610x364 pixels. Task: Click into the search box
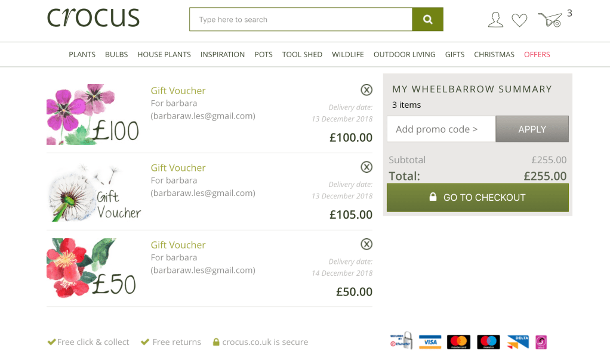(301, 20)
